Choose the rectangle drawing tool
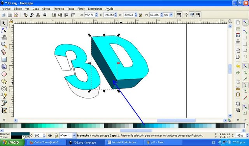This screenshot has width=249, height=146. [x=4, y=59]
